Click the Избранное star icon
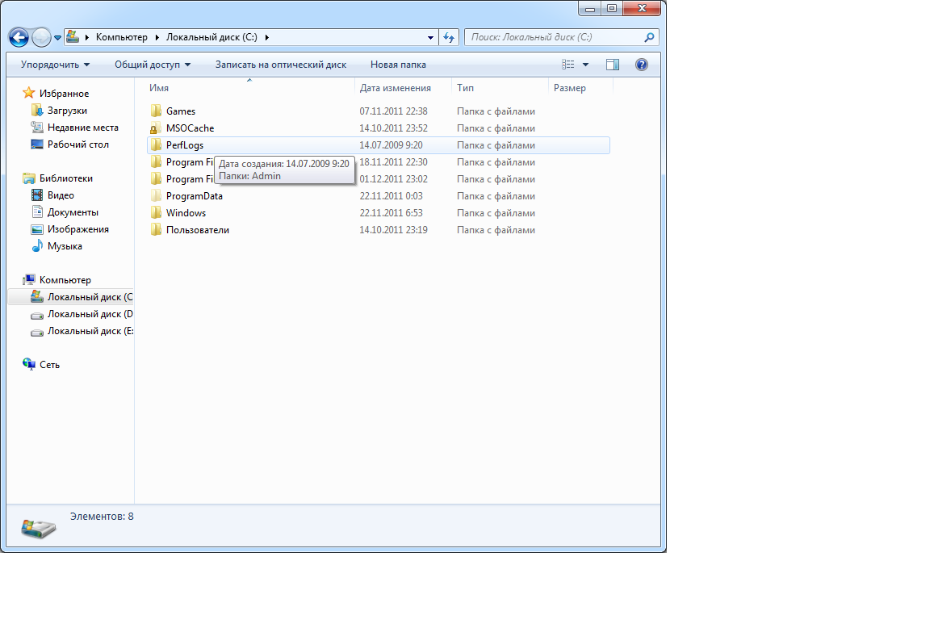Viewport: 938px width, 628px height. [29, 93]
